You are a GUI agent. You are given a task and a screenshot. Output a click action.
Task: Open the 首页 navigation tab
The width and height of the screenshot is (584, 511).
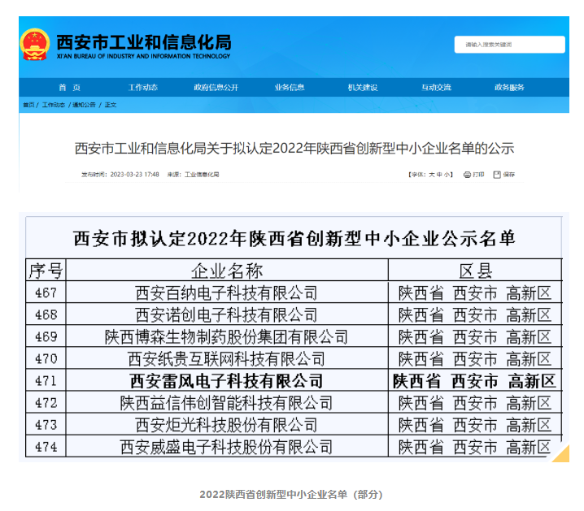tap(70, 88)
